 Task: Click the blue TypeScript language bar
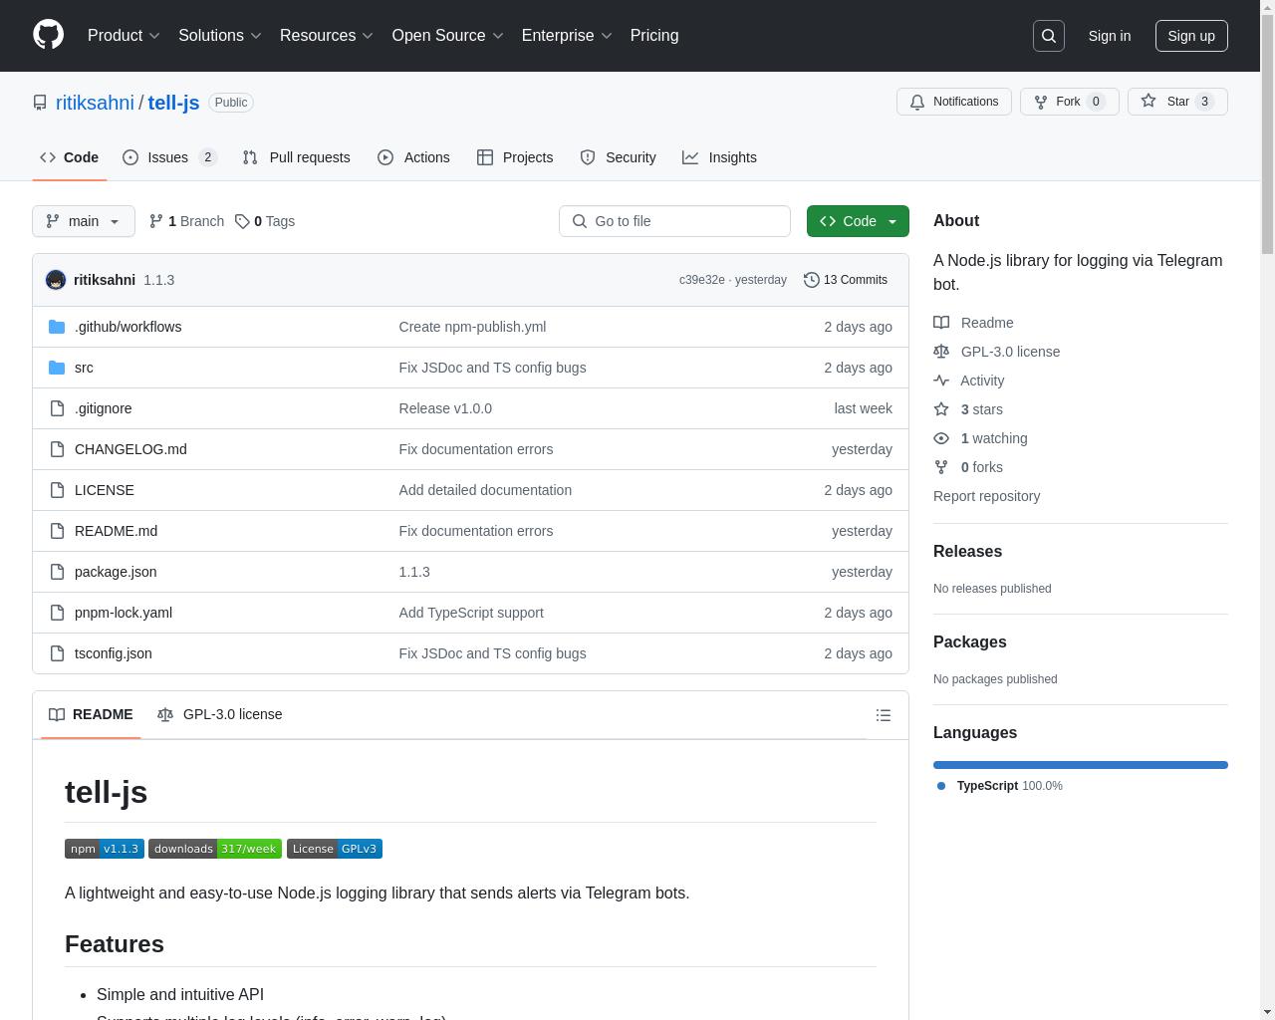pyautogui.click(x=1081, y=765)
